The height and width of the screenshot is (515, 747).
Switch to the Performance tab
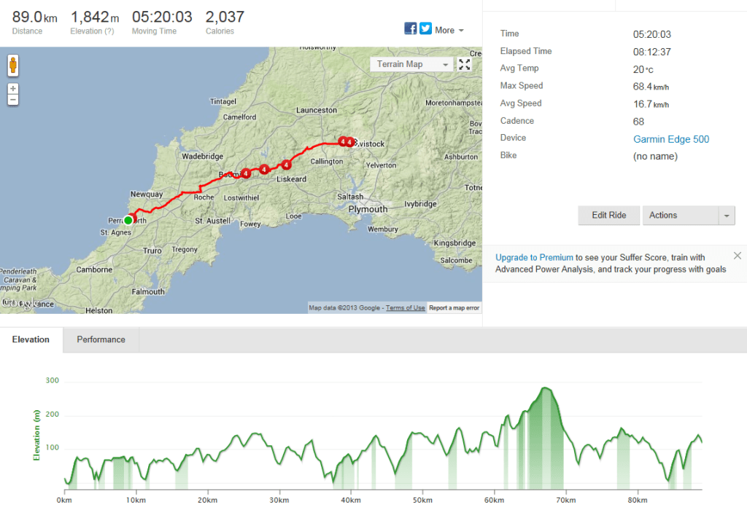pyautogui.click(x=101, y=339)
